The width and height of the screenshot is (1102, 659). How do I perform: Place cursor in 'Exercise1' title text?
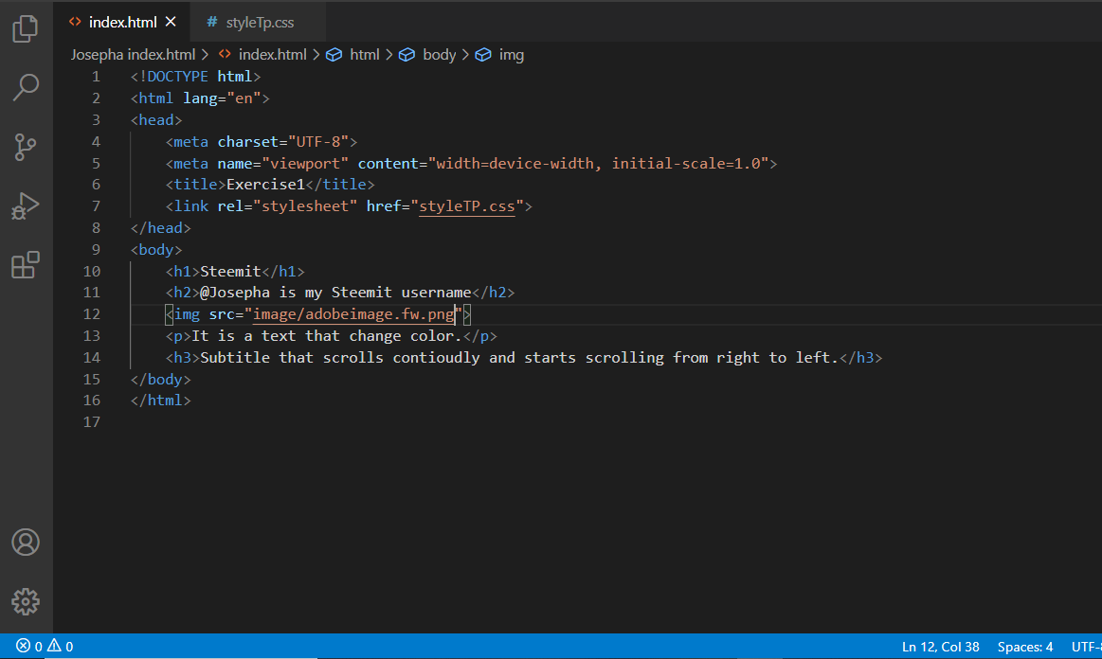coord(265,184)
